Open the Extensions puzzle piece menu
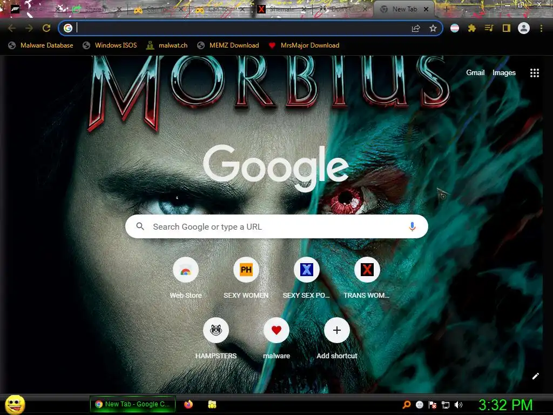This screenshot has height=415, width=553. pos(472,28)
